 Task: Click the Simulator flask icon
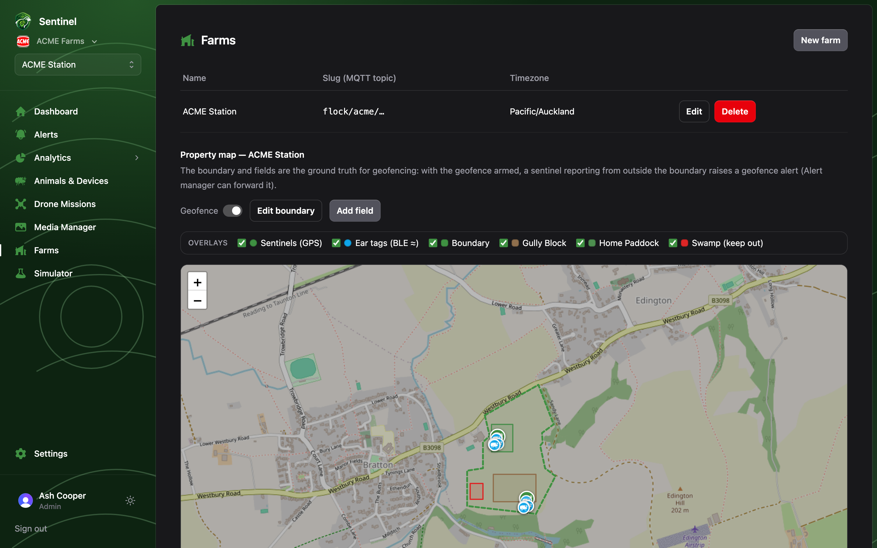(x=21, y=274)
